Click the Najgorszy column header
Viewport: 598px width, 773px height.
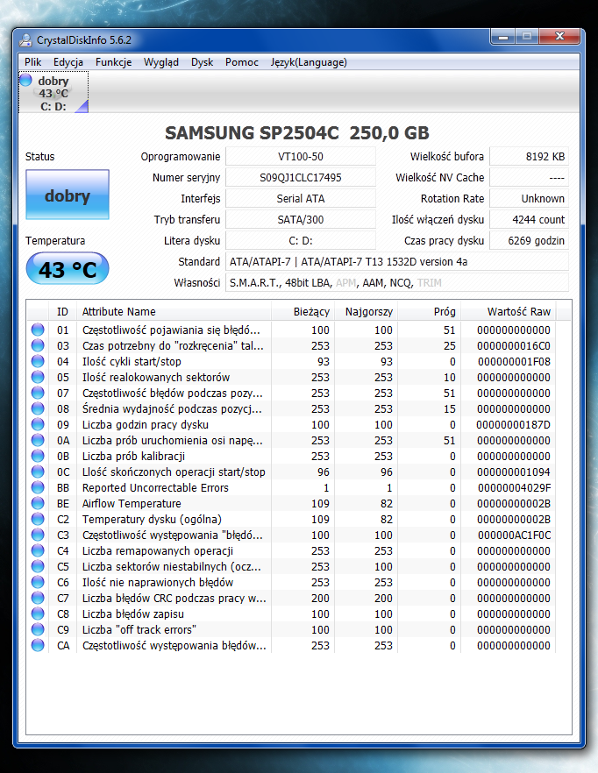366,312
